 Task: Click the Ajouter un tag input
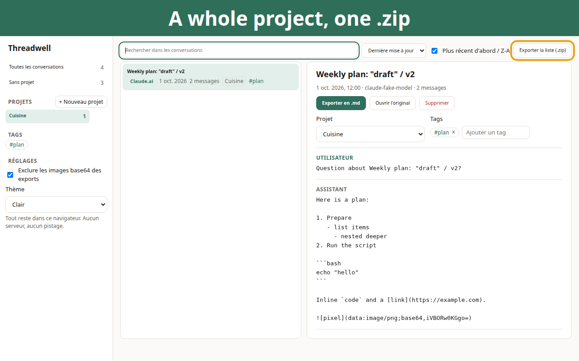point(495,132)
